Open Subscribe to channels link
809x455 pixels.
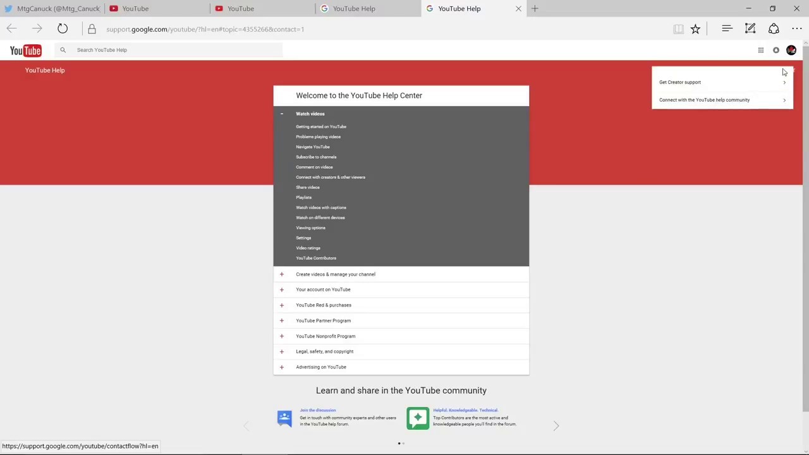[316, 157]
